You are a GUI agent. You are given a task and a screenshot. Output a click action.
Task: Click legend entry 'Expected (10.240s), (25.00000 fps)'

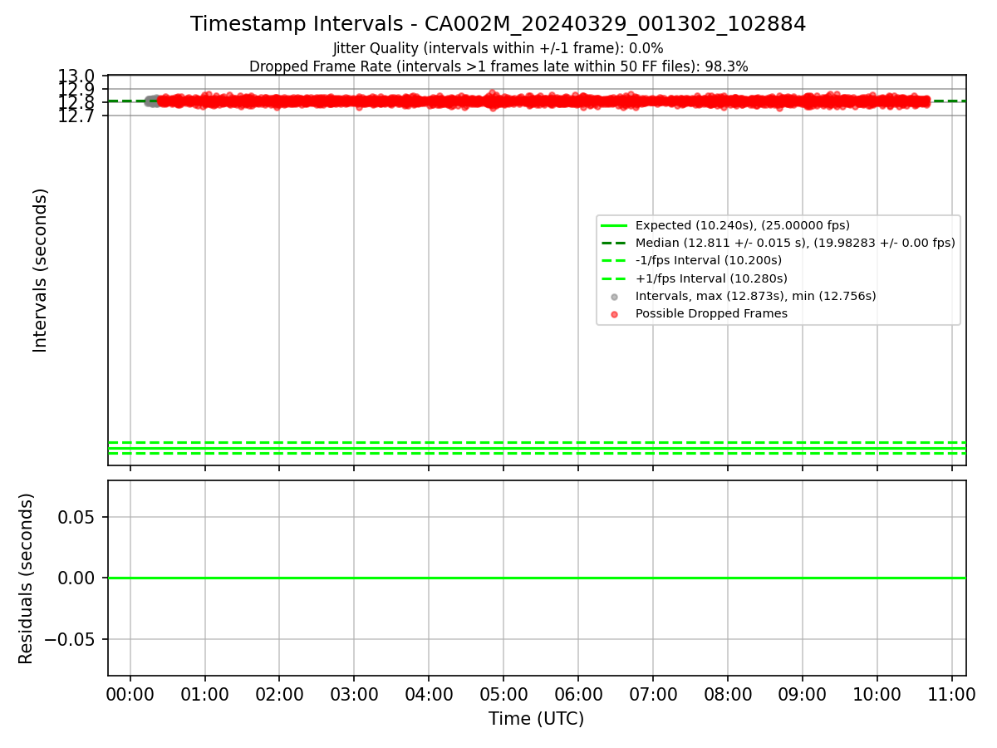[x=743, y=225]
